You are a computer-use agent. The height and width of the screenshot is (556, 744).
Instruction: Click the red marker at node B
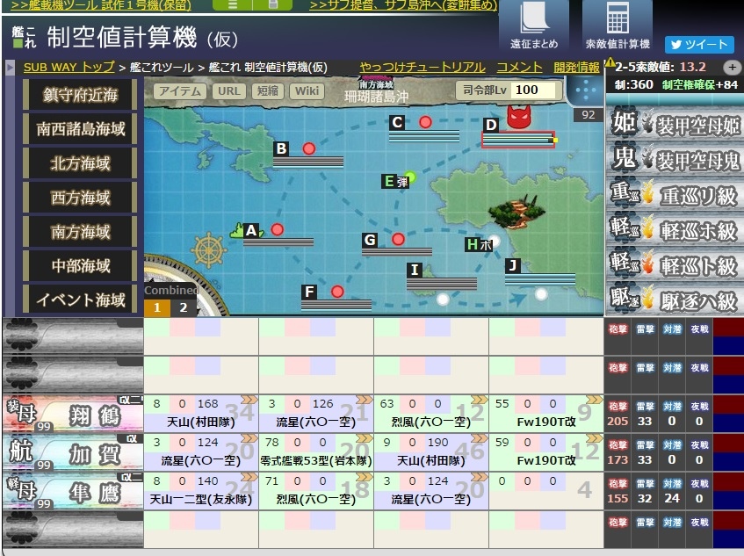click(309, 149)
